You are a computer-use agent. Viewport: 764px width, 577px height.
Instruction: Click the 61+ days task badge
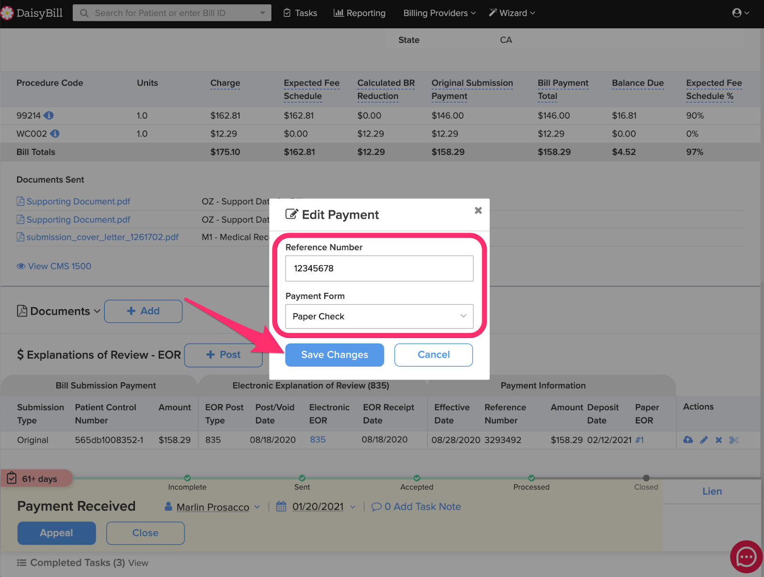[x=37, y=478]
